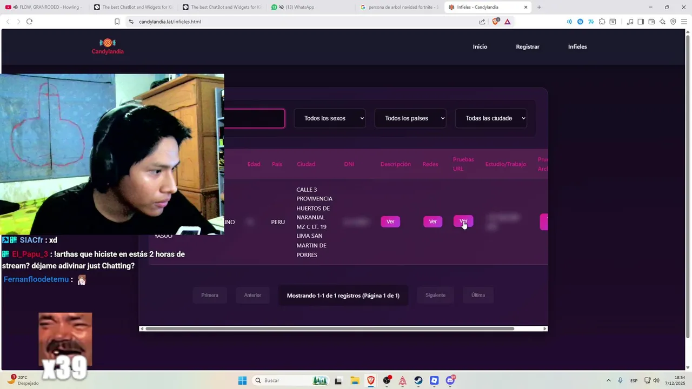Click the Leo AI sparkle icon
The image size is (692, 389).
pyautogui.click(x=662, y=22)
